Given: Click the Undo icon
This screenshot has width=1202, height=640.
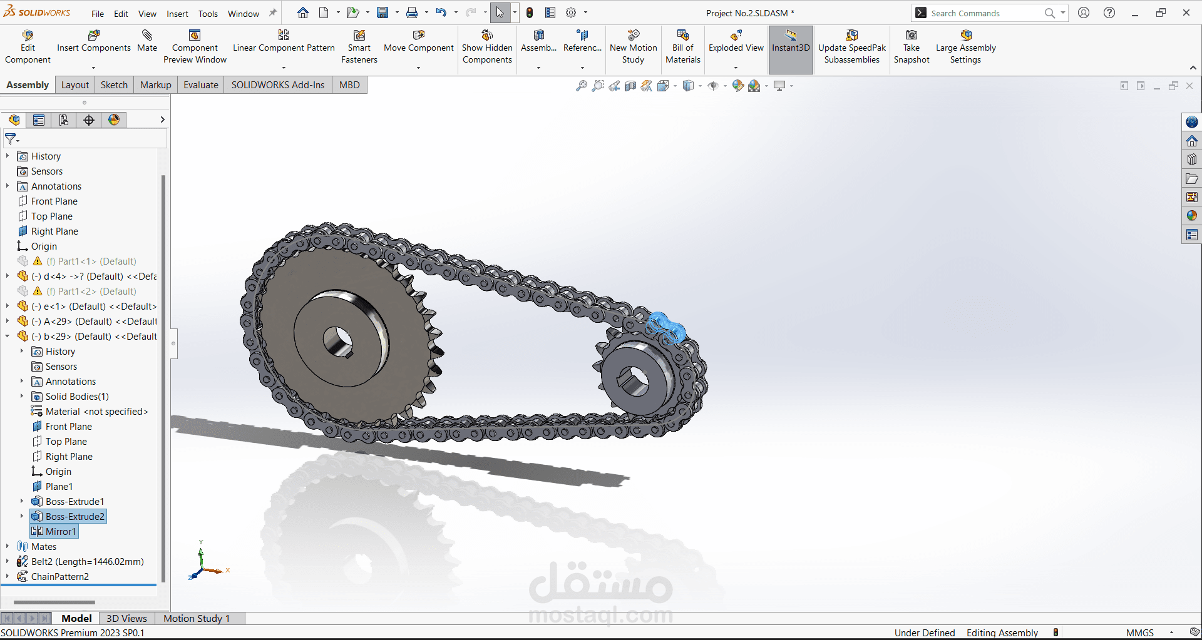Looking at the screenshot, I should (x=441, y=13).
